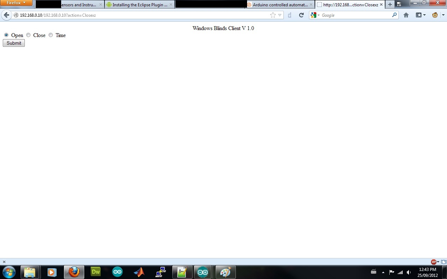Bookmark this page with the star icon

click(x=273, y=15)
